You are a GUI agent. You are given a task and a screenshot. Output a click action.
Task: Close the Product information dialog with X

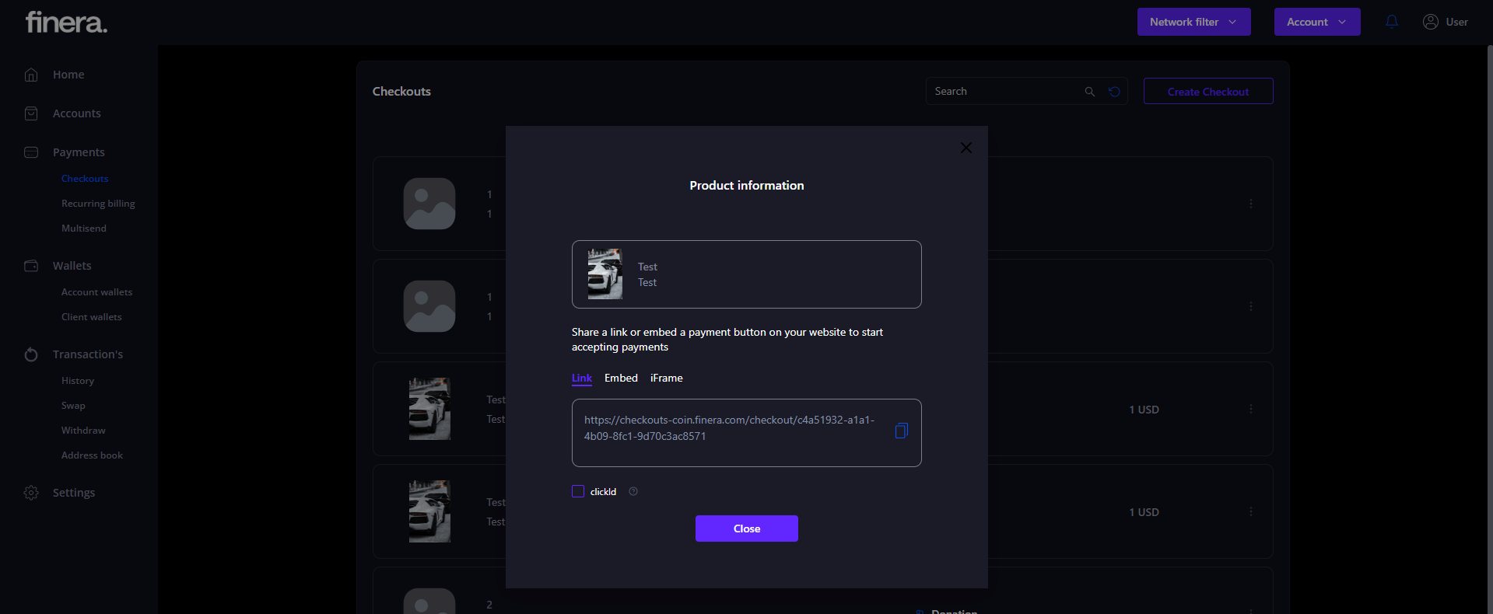click(x=966, y=148)
